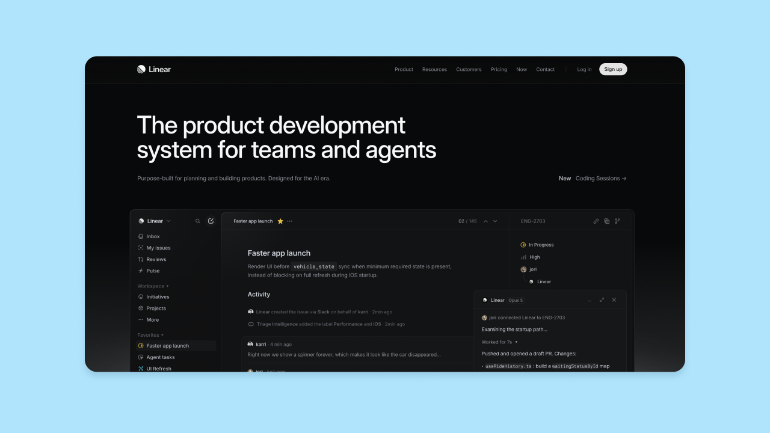Expand the agent panel with the arrows icon

(602, 300)
